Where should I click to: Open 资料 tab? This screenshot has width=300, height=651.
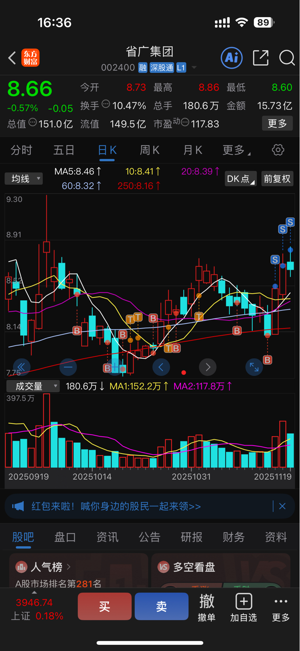pos(276,537)
